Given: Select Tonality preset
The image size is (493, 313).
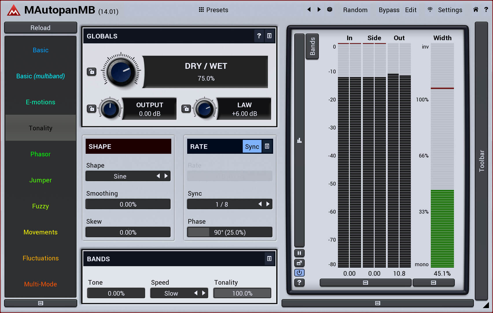Looking at the screenshot, I should 41,128.
